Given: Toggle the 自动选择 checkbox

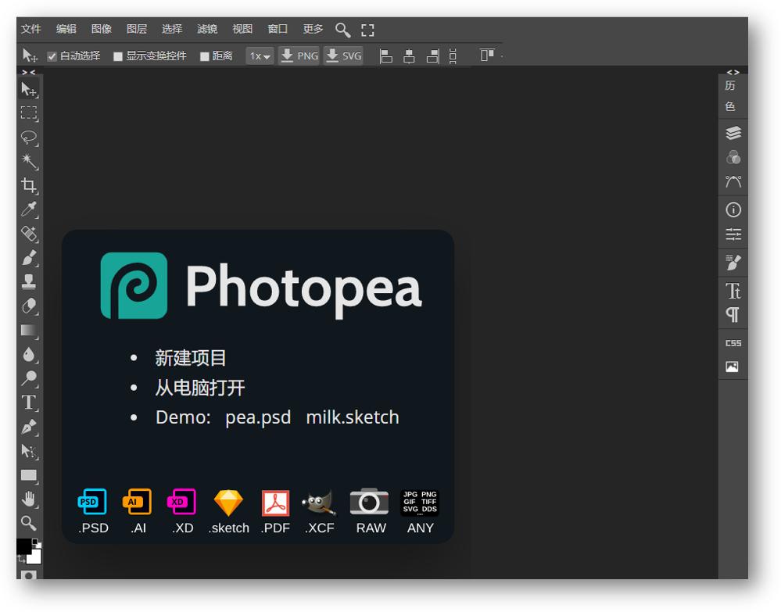Looking at the screenshot, I should click(x=52, y=56).
